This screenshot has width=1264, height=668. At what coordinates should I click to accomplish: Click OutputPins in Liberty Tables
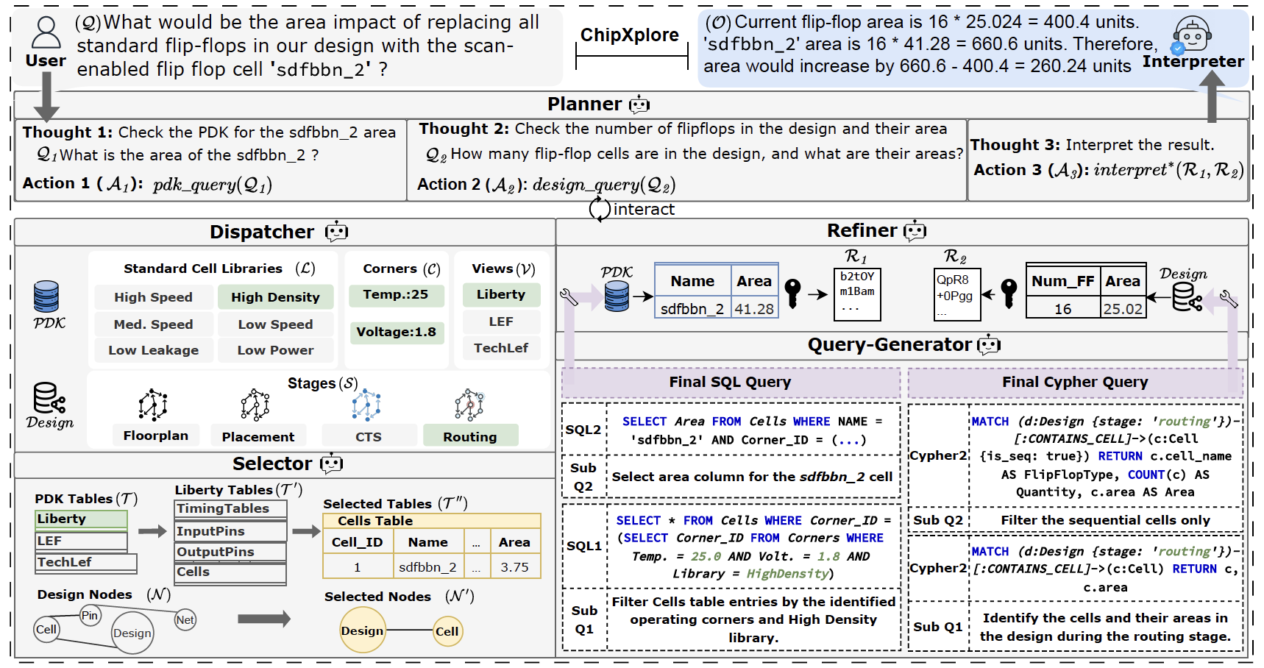click(230, 552)
